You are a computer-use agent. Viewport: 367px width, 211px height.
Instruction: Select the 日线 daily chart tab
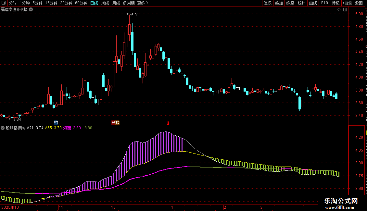pos(94,3)
